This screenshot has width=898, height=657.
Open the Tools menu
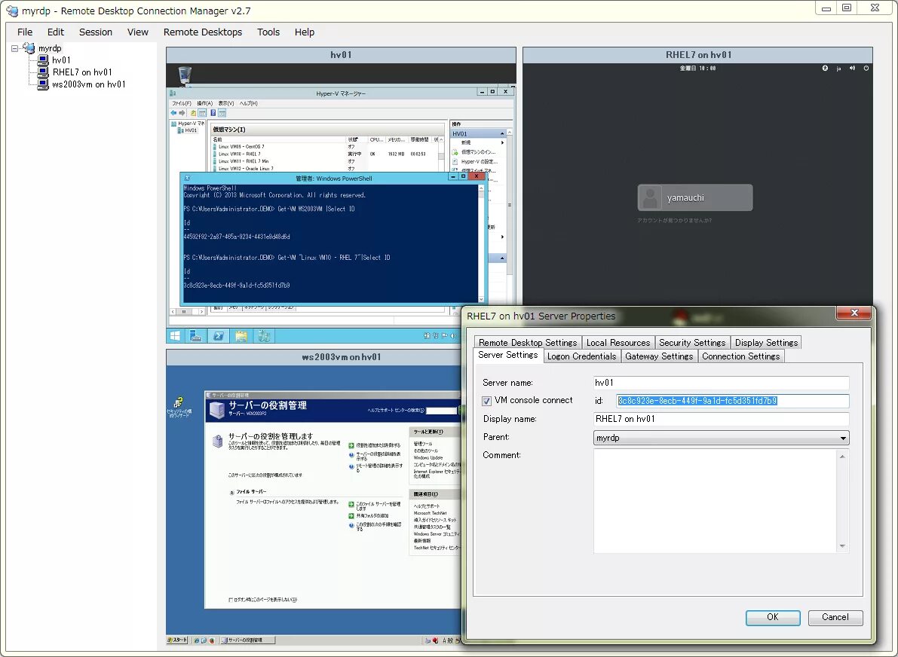coord(268,32)
